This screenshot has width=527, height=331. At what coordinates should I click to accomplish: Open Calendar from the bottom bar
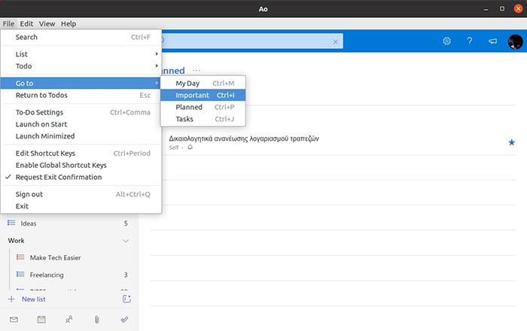pyautogui.click(x=41, y=320)
